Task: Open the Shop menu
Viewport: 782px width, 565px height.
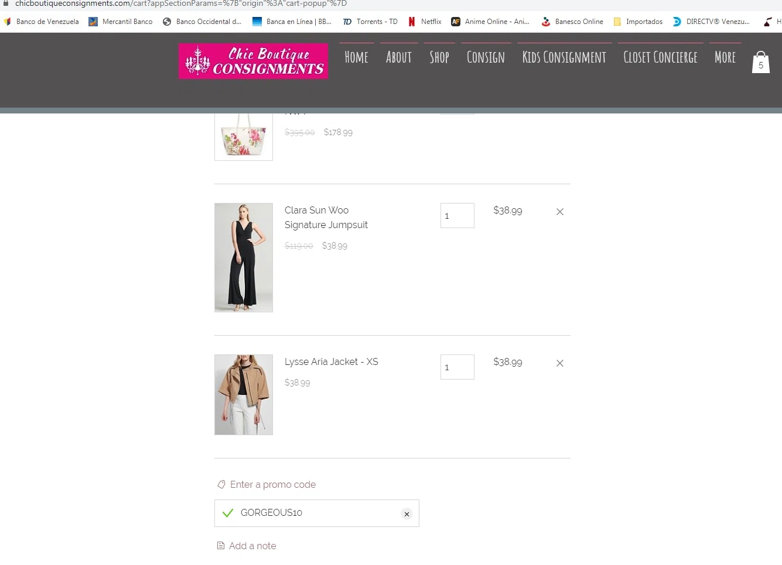Action: pyautogui.click(x=439, y=57)
